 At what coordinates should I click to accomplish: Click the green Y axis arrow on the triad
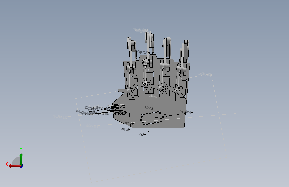[x=21, y=159]
